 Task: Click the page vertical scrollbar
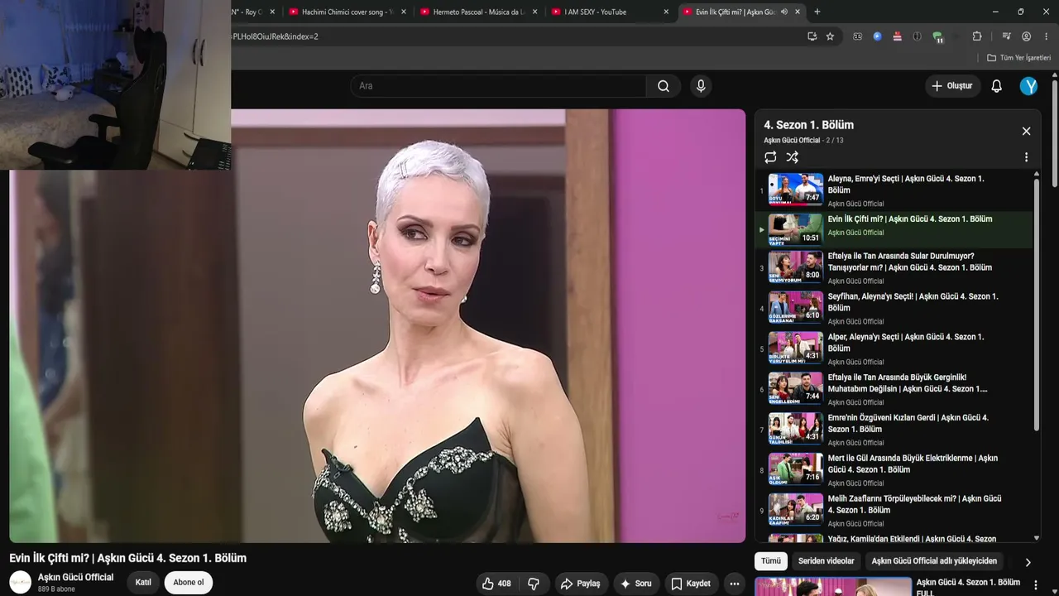[1055, 132]
